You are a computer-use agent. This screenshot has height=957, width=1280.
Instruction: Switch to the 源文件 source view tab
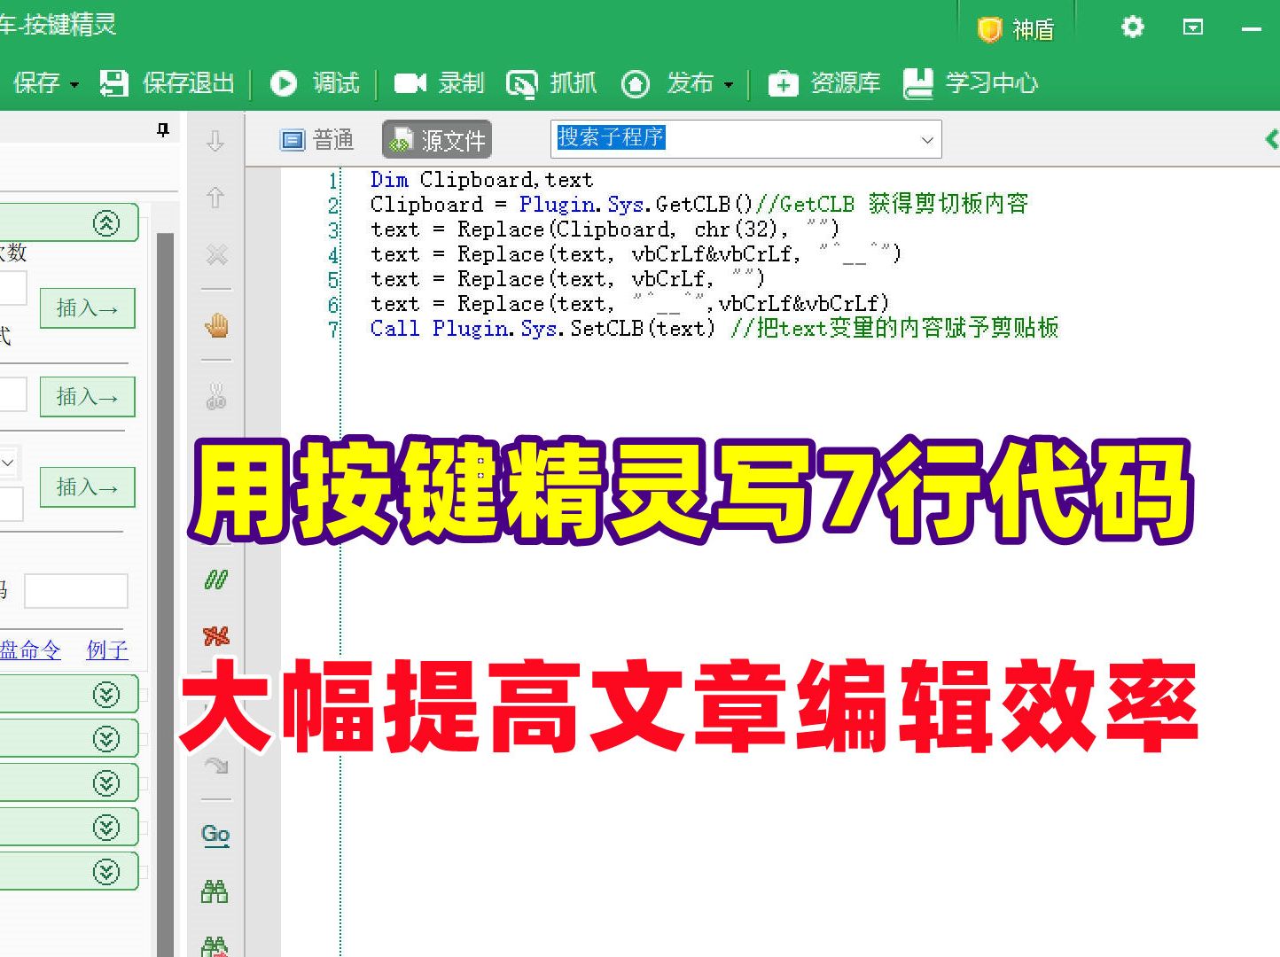(x=437, y=140)
